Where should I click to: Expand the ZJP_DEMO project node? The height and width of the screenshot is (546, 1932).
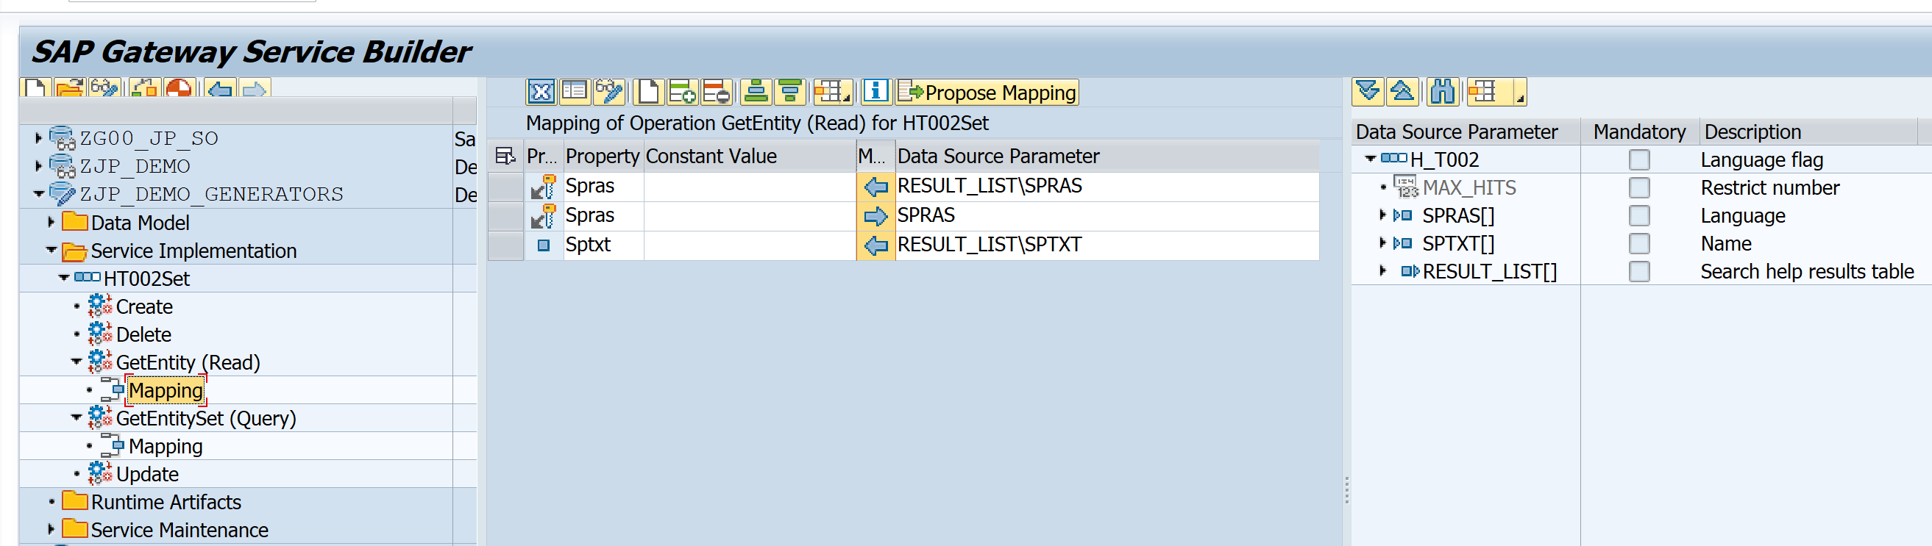click(38, 165)
